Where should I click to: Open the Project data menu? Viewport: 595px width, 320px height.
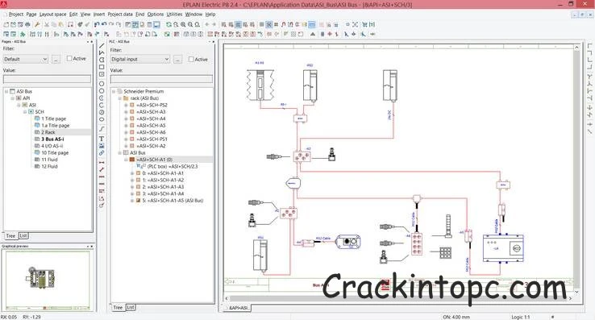tap(120, 15)
